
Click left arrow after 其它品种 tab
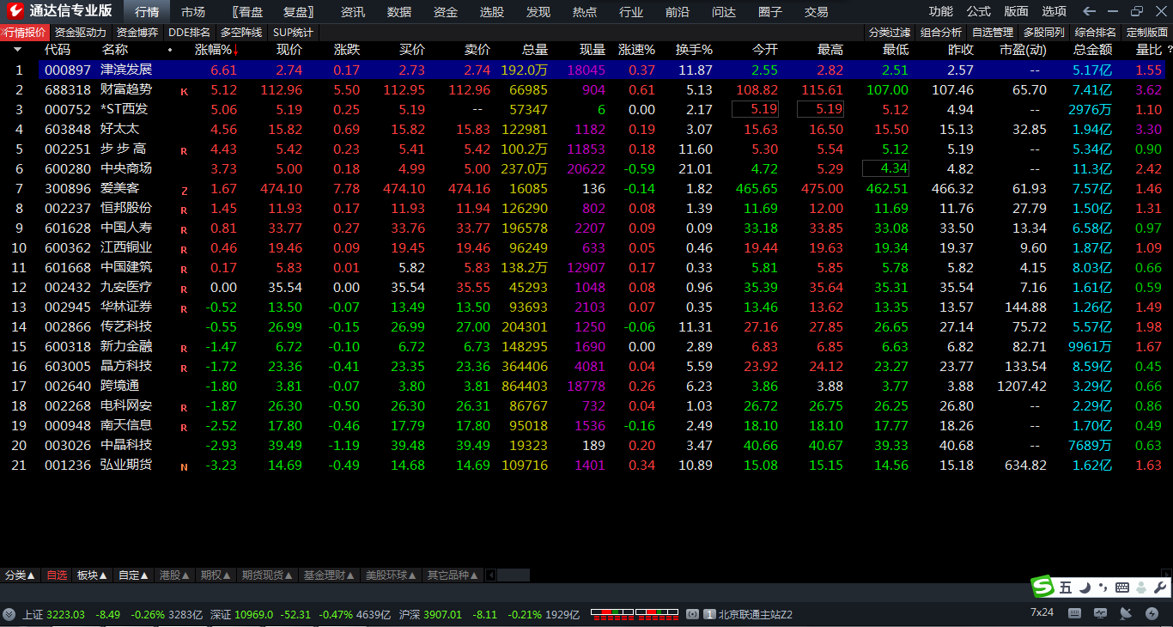click(491, 575)
